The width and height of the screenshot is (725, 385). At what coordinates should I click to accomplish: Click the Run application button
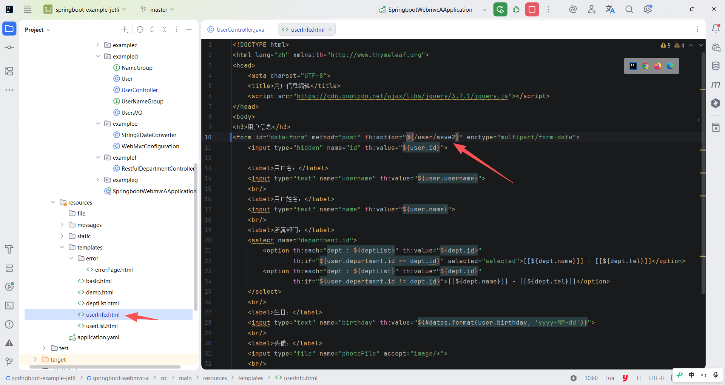[500, 9]
